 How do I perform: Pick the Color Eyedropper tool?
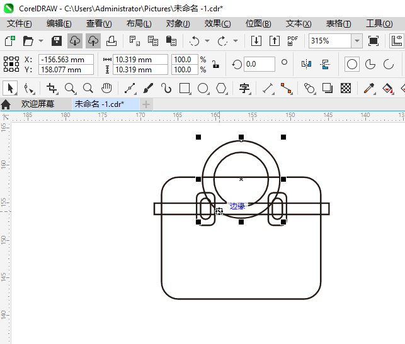click(x=371, y=88)
